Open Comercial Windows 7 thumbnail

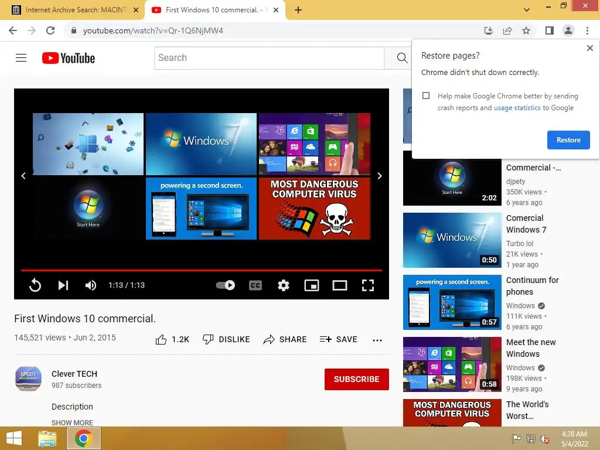(452, 240)
